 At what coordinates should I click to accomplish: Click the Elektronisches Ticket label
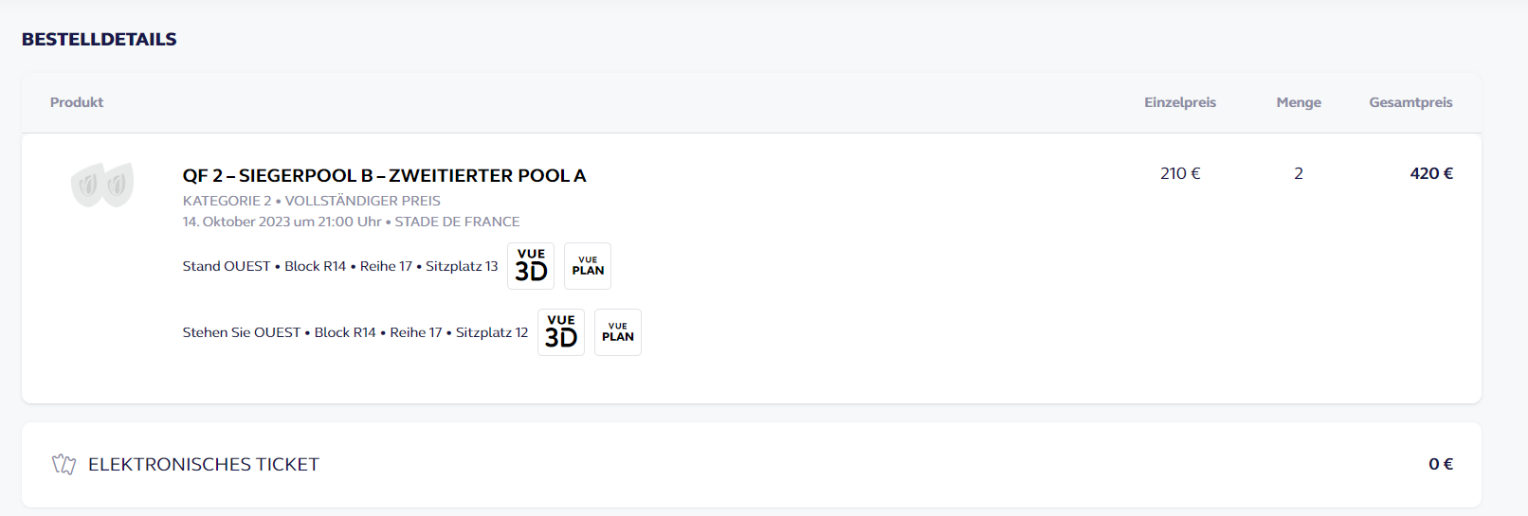204,464
